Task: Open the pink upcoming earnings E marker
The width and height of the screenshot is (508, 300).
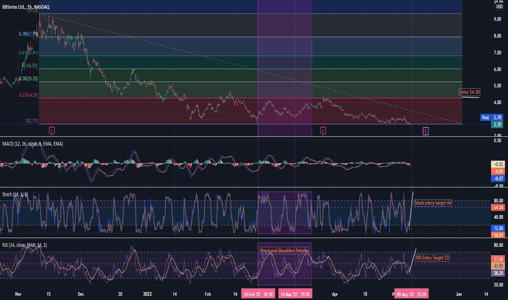Action: pos(426,131)
